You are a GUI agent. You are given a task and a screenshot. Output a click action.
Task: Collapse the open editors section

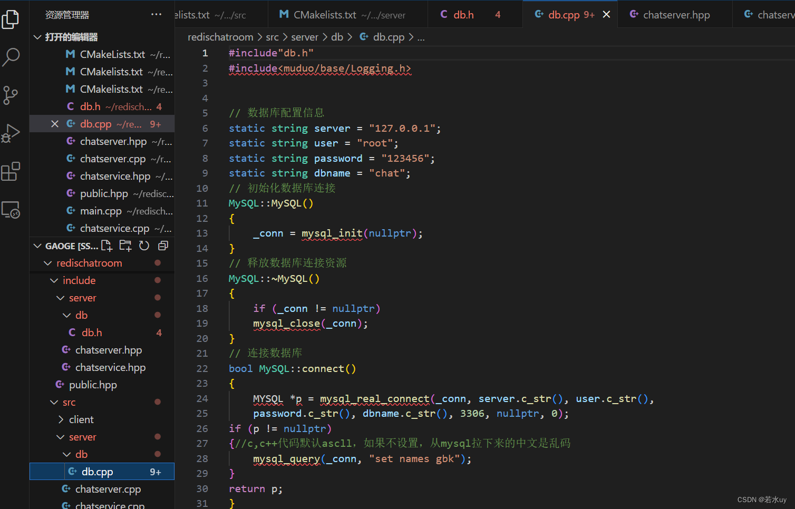[37, 37]
